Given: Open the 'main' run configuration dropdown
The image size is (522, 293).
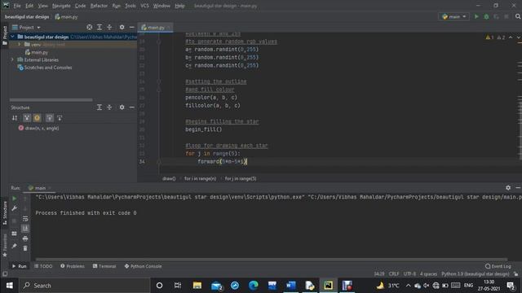Looking at the screenshot, I should [x=453, y=16].
